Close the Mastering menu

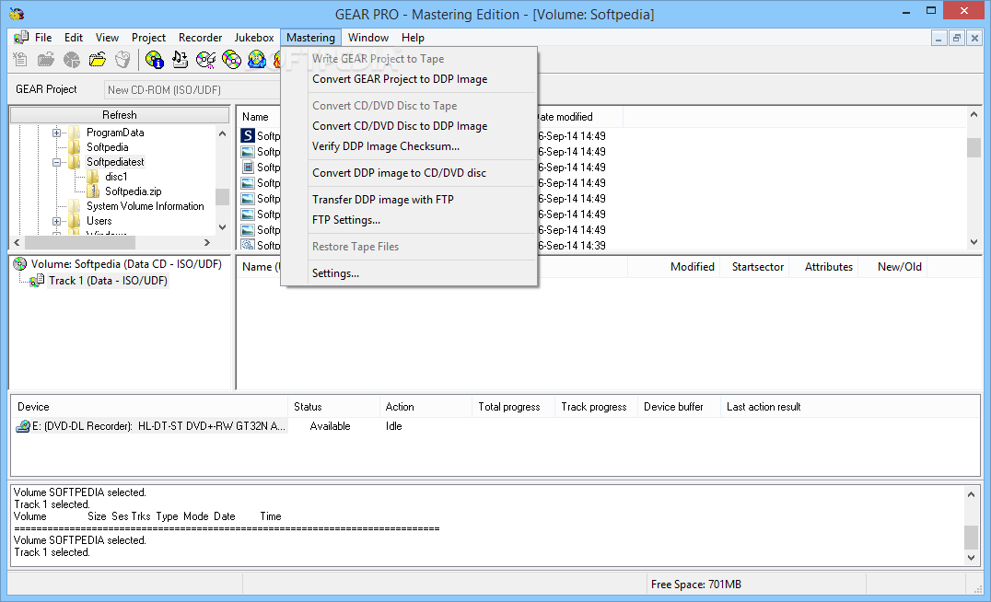[x=310, y=38]
